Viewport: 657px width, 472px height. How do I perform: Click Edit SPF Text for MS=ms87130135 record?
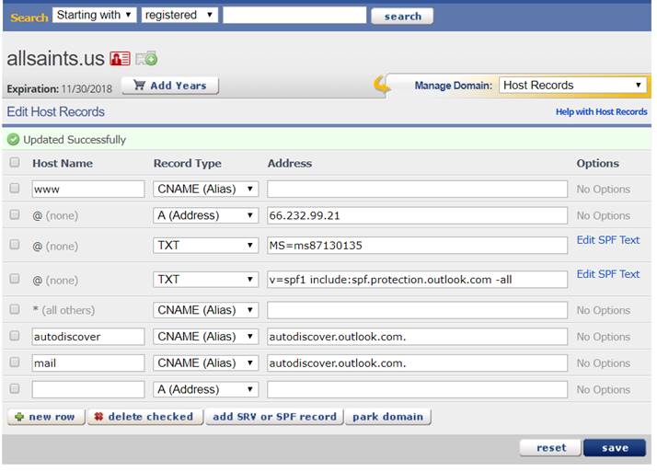(607, 240)
